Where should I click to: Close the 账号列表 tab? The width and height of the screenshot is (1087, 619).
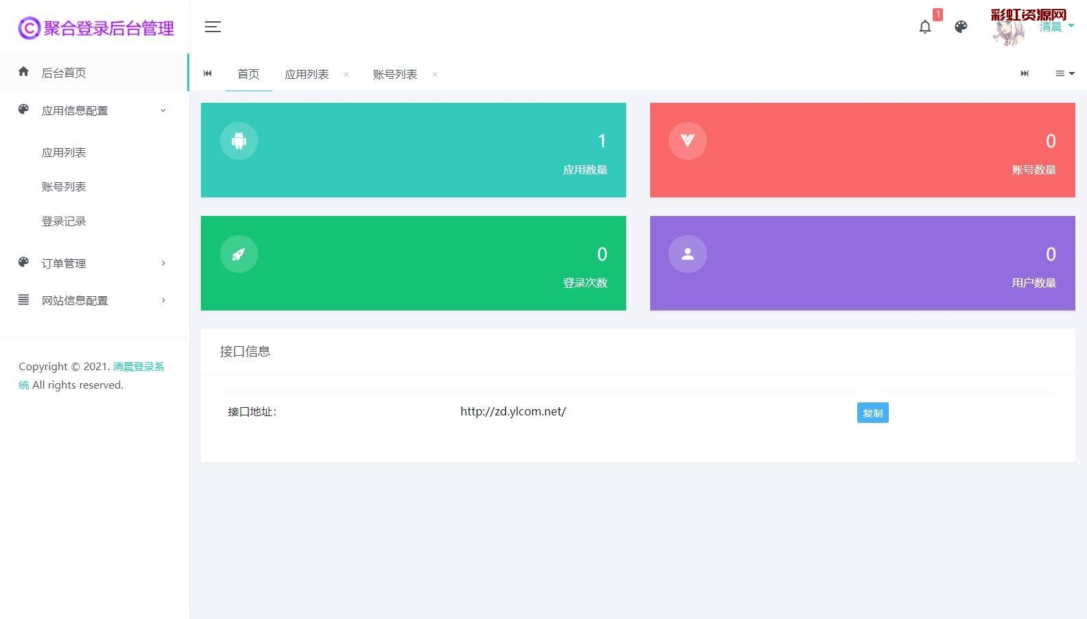(435, 75)
